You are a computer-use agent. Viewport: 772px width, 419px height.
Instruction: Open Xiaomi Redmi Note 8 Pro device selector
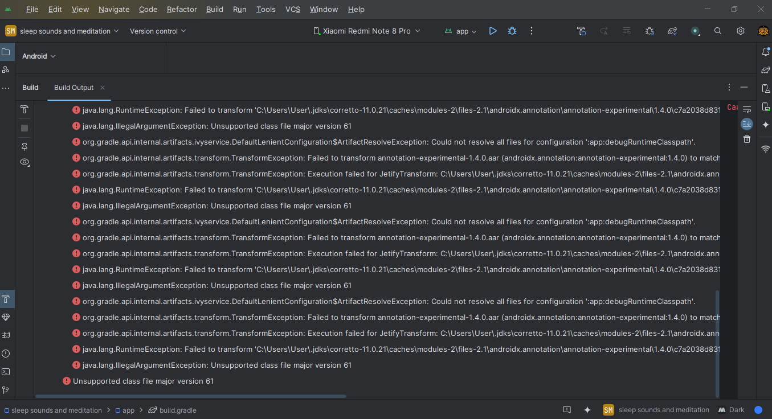click(367, 31)
